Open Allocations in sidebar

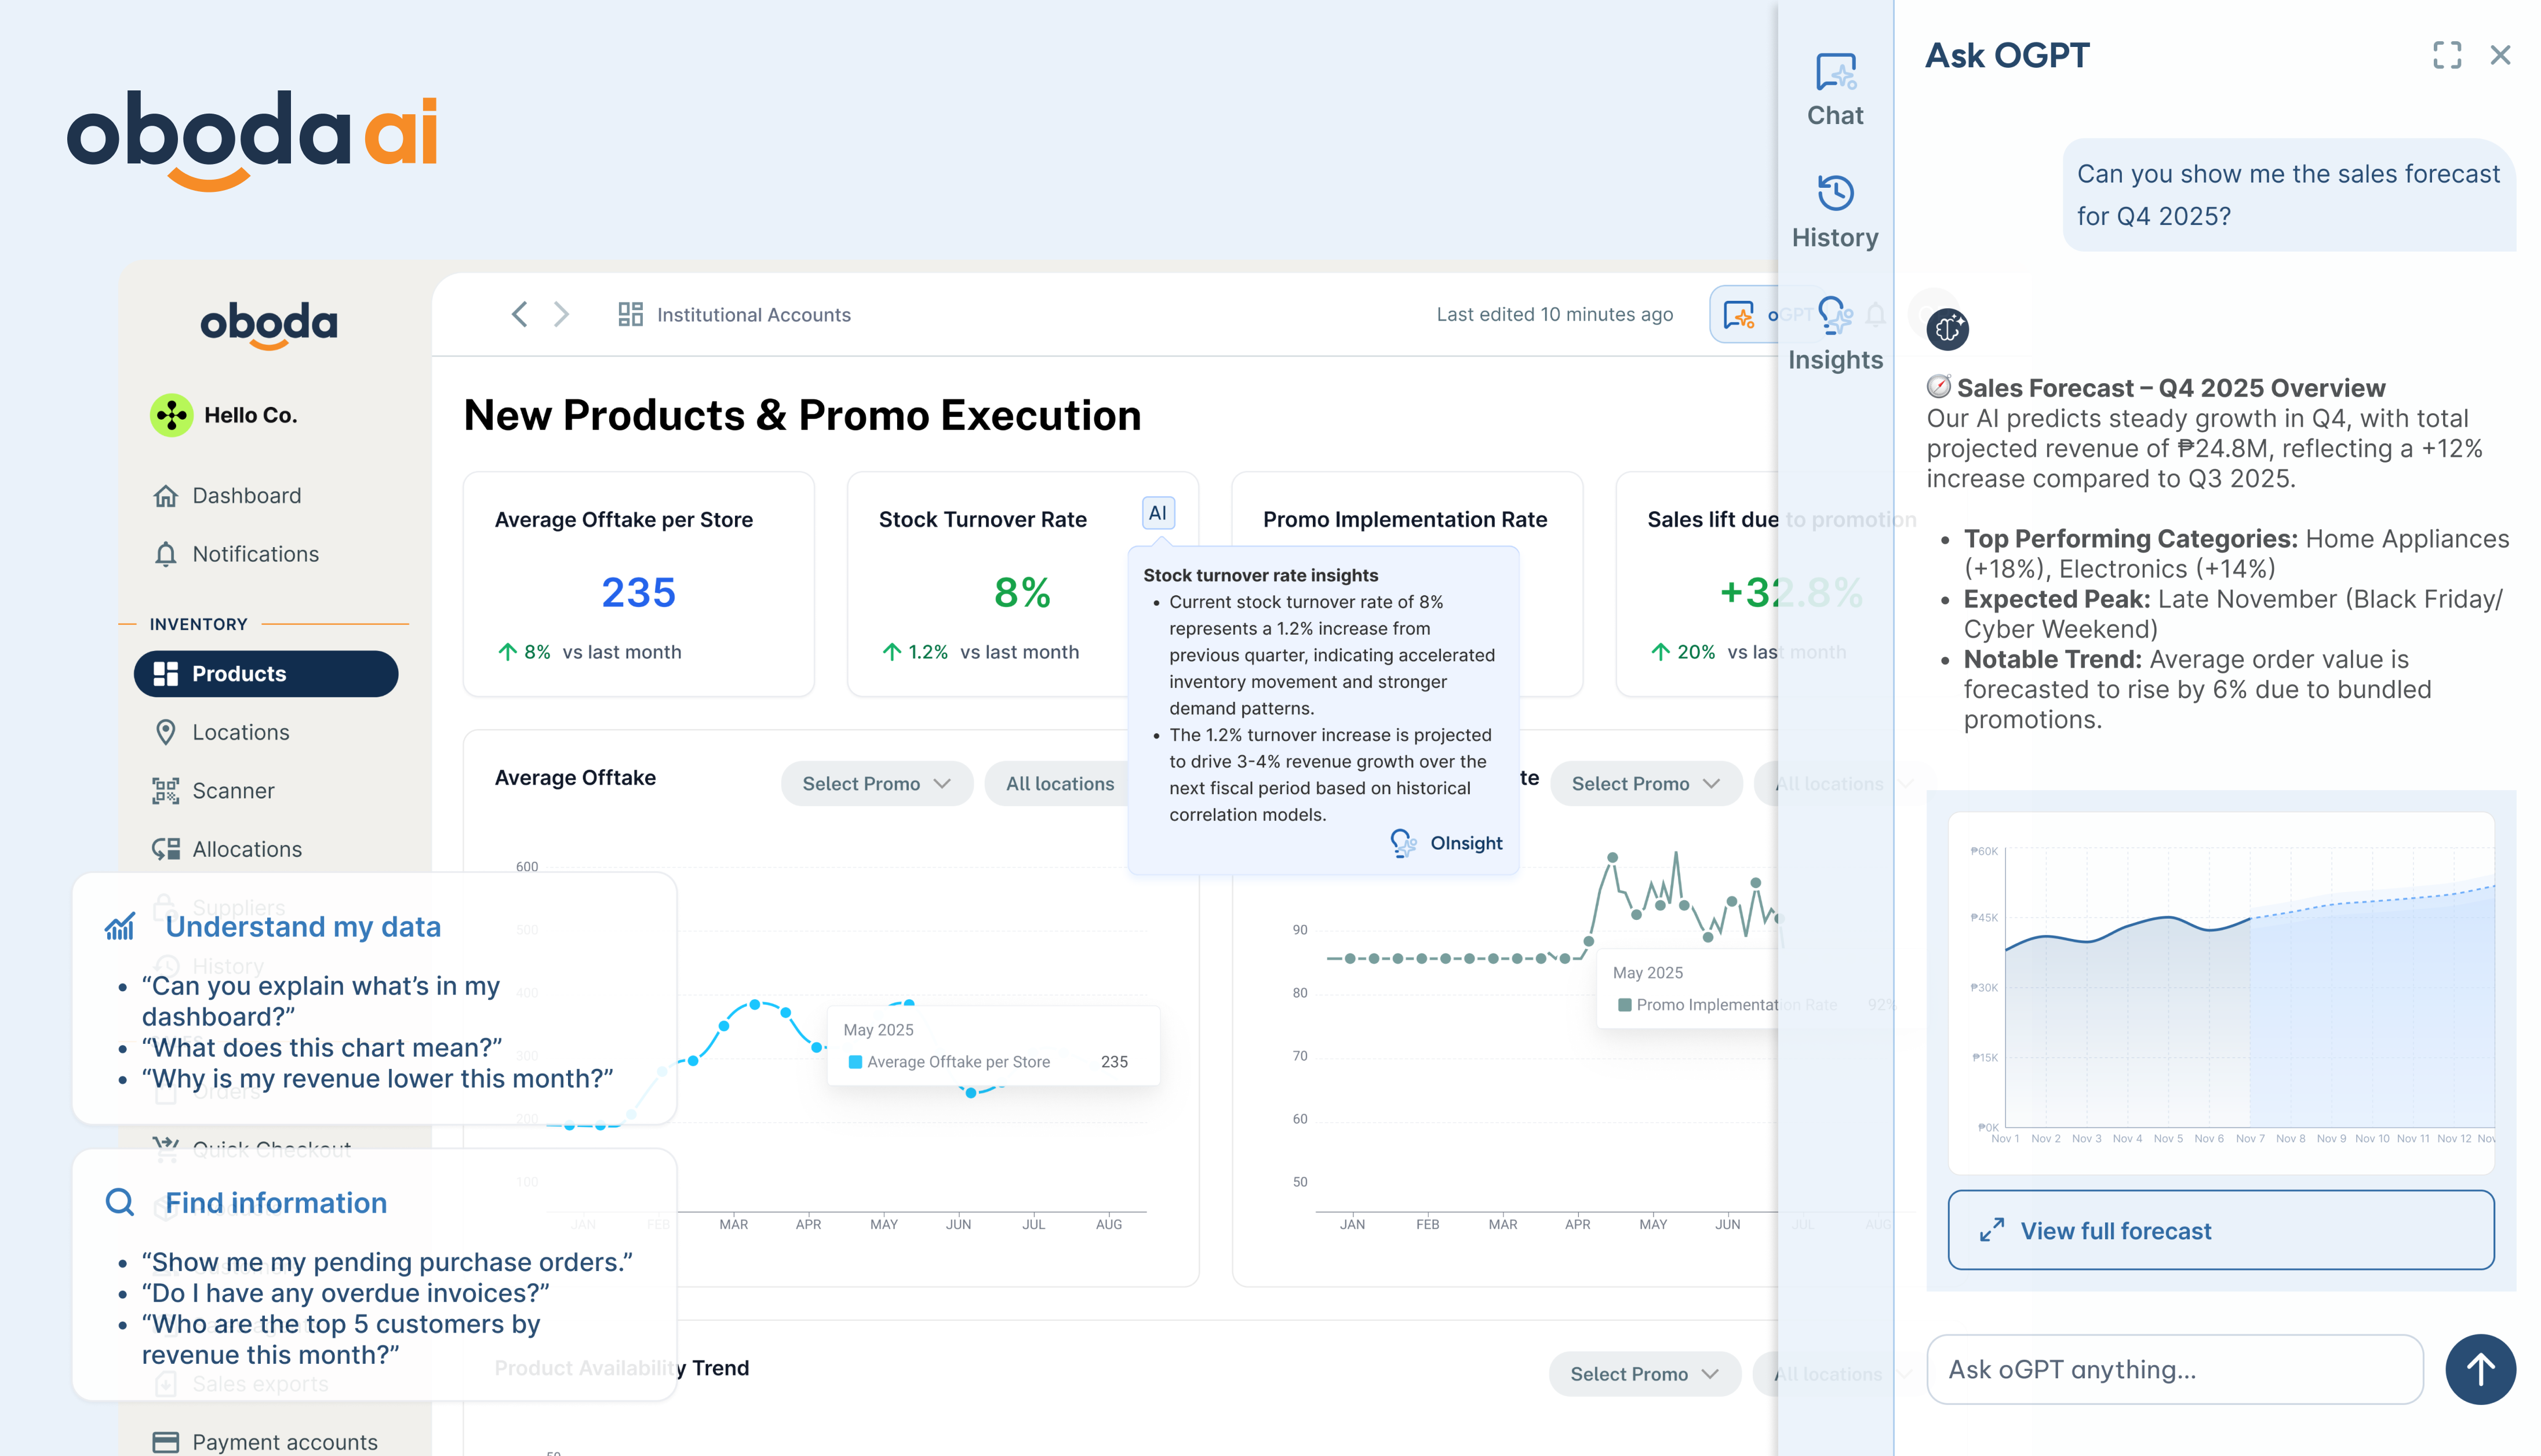click(246, 849)
